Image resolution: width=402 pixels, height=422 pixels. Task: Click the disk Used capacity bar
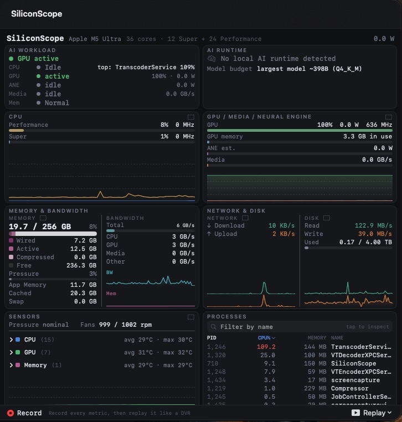(x=348, y=248)
